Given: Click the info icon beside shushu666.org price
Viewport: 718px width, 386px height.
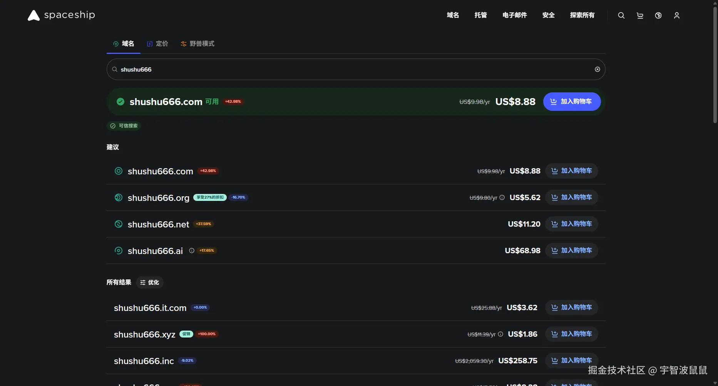Looking at the screenshot, I should pos(502,197).
